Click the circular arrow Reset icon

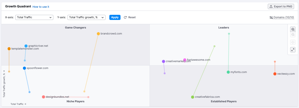coord(125,17)
